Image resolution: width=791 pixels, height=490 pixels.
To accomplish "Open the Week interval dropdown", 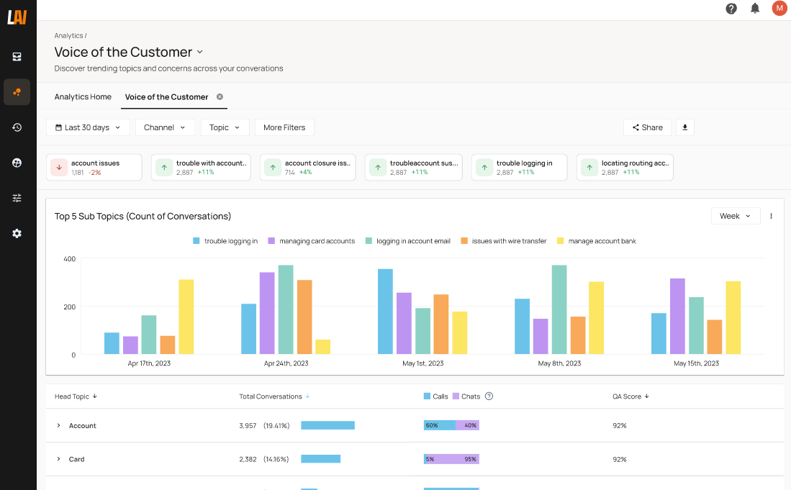I will pyautogui.click(x=735, y=216).
